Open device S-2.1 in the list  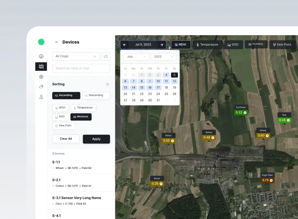81,183
